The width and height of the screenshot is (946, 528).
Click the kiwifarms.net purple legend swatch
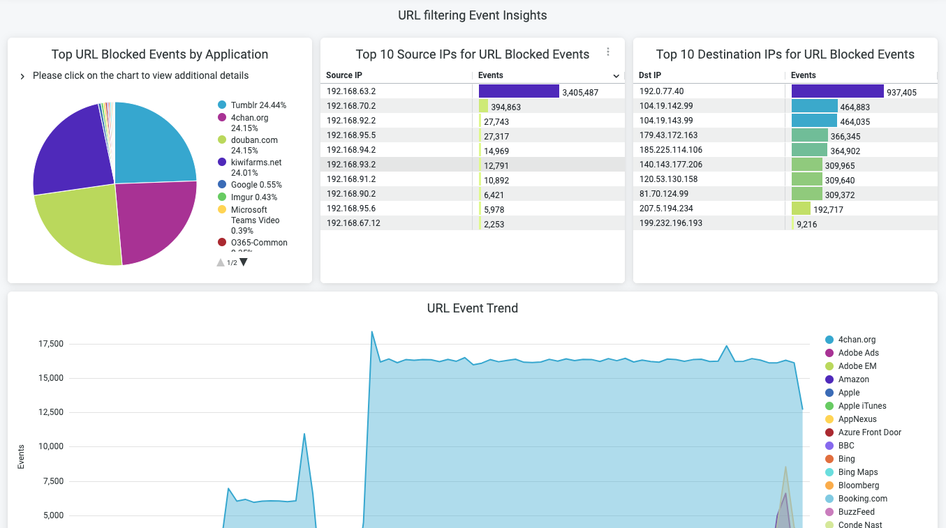(x=222, y=163)
